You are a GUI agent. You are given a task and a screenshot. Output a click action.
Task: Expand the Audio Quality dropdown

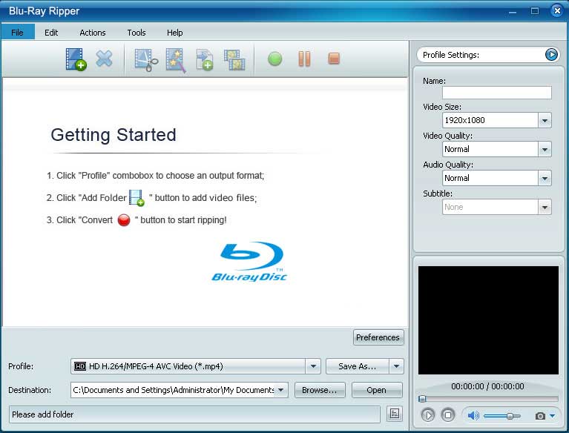pyautogui.click(x=545, y=179)
